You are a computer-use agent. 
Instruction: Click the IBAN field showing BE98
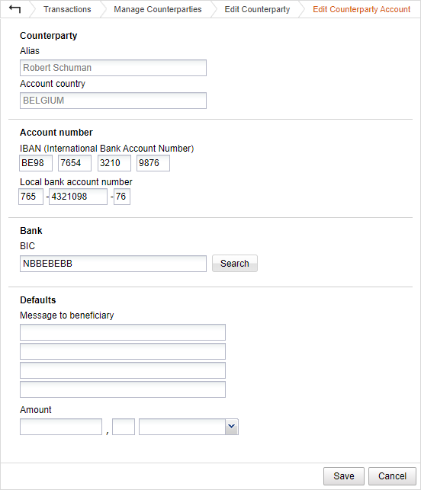36,163
